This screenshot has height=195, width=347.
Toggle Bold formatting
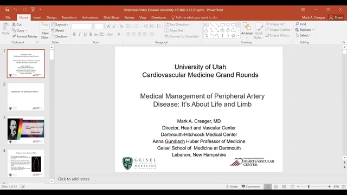[74, 34]
